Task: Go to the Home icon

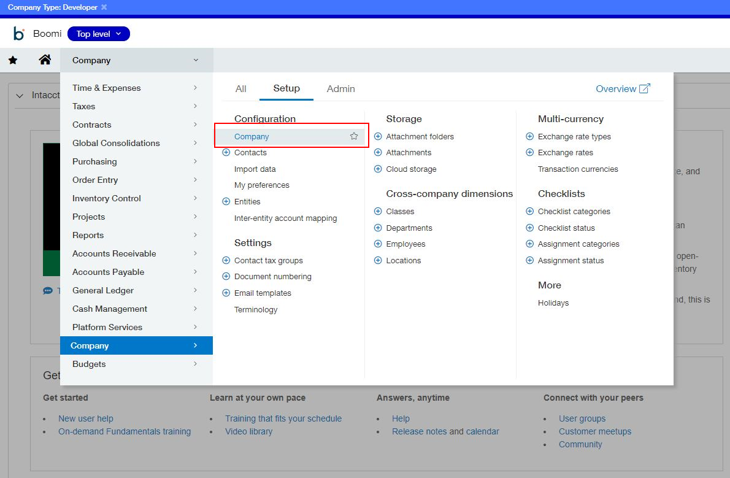Action: coord(45,60)
